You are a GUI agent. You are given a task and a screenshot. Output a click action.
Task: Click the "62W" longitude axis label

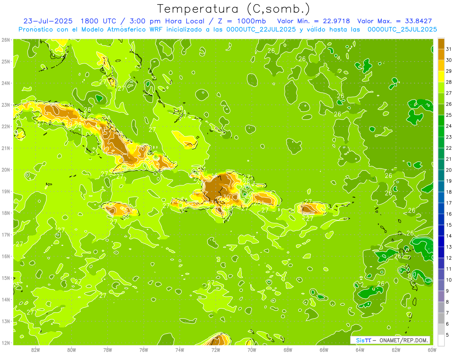(x=396, y=350)
